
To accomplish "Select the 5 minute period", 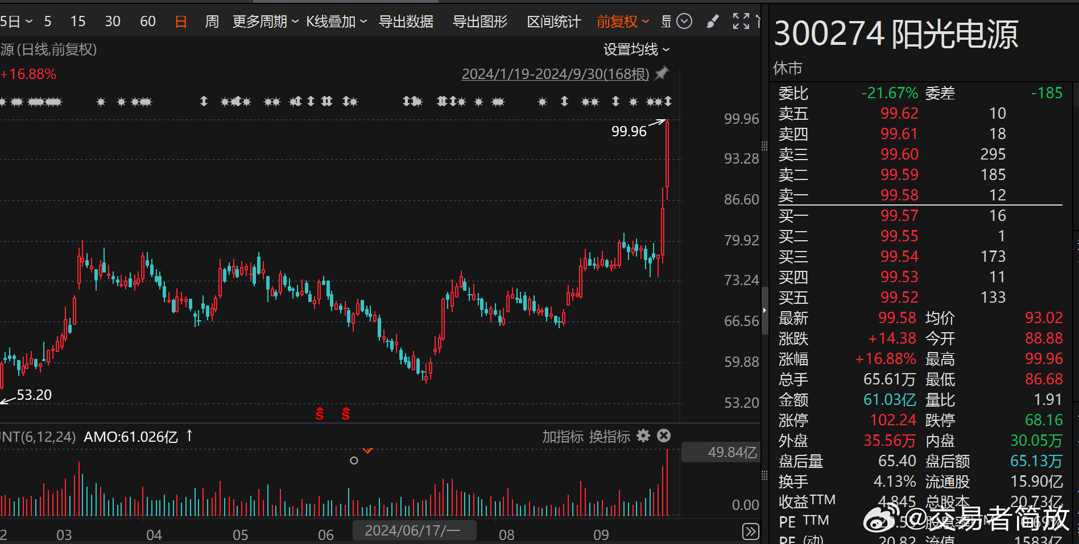I will (48, 22).
